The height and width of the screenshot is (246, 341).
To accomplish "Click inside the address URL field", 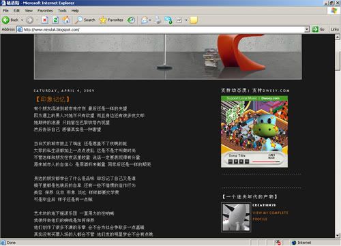I will 164,29.
